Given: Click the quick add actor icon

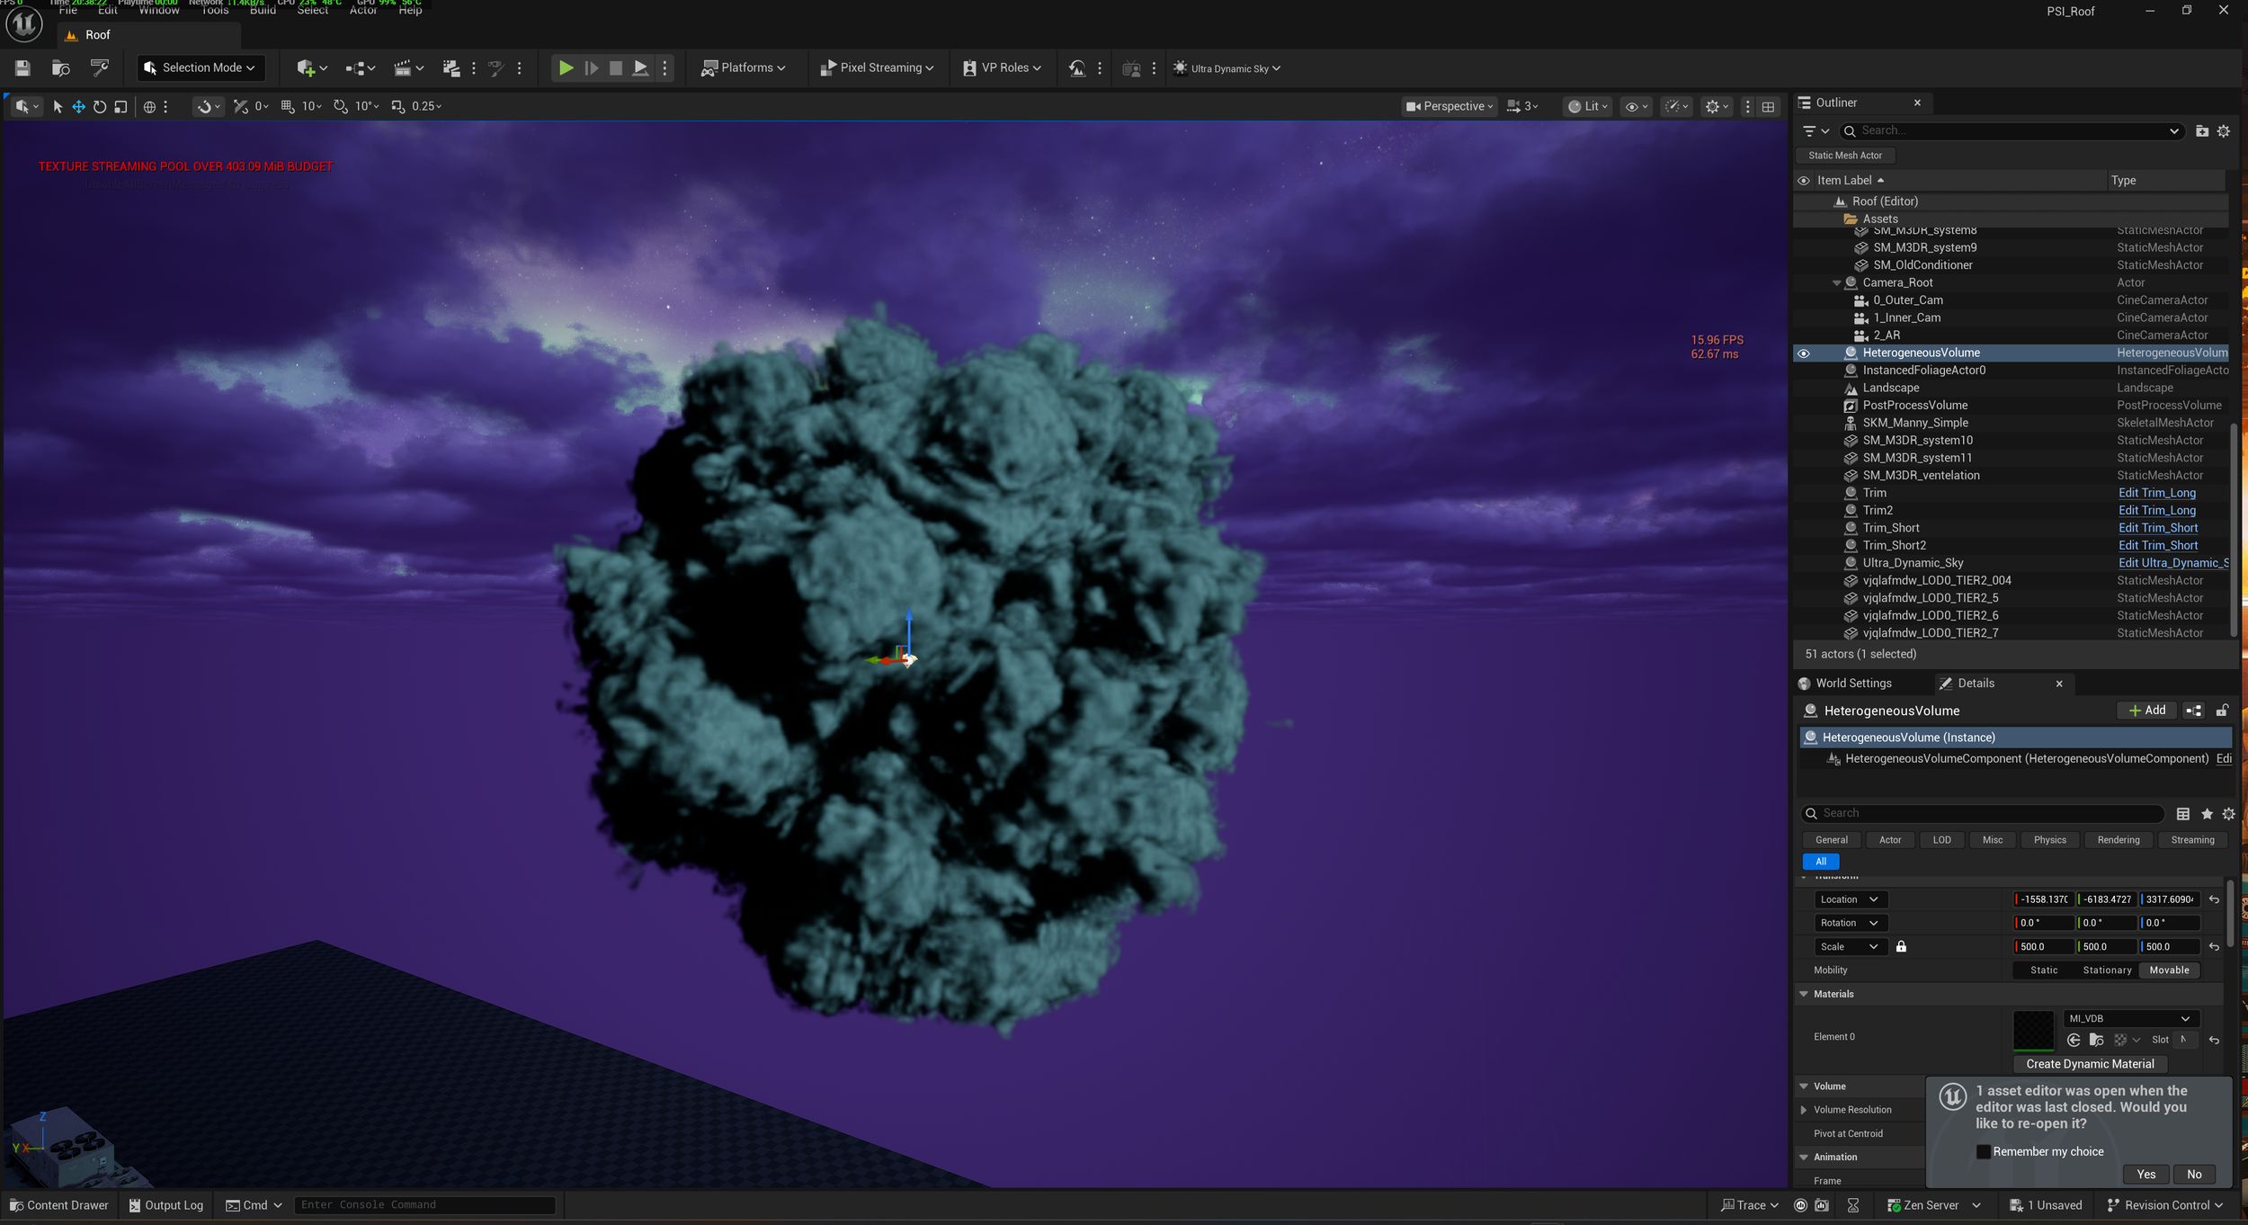Looking at the screenshot, I should [306, 67].
